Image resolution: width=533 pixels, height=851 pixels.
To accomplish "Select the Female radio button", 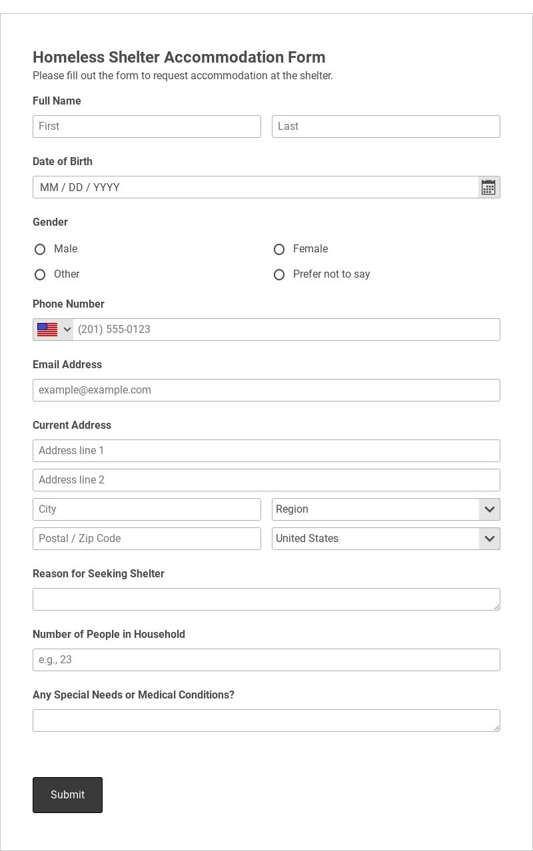I will click(279, 249).
